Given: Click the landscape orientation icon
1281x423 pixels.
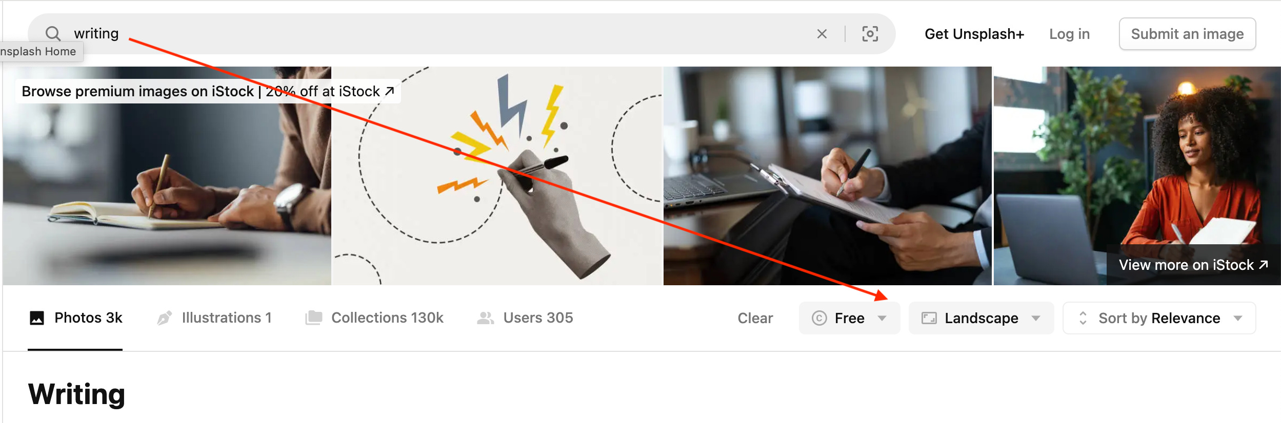Looking at the screenshot, I should click(929, 318).
